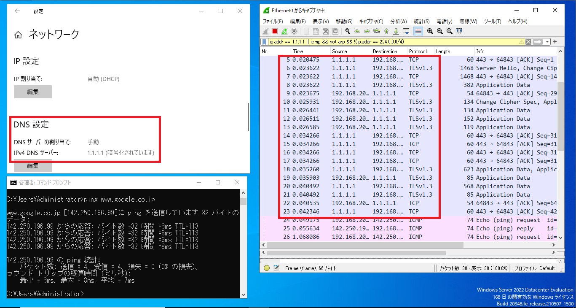Jump to the first packet icon
Viewport: 576px width, 308px height.
tap(386, 31)
